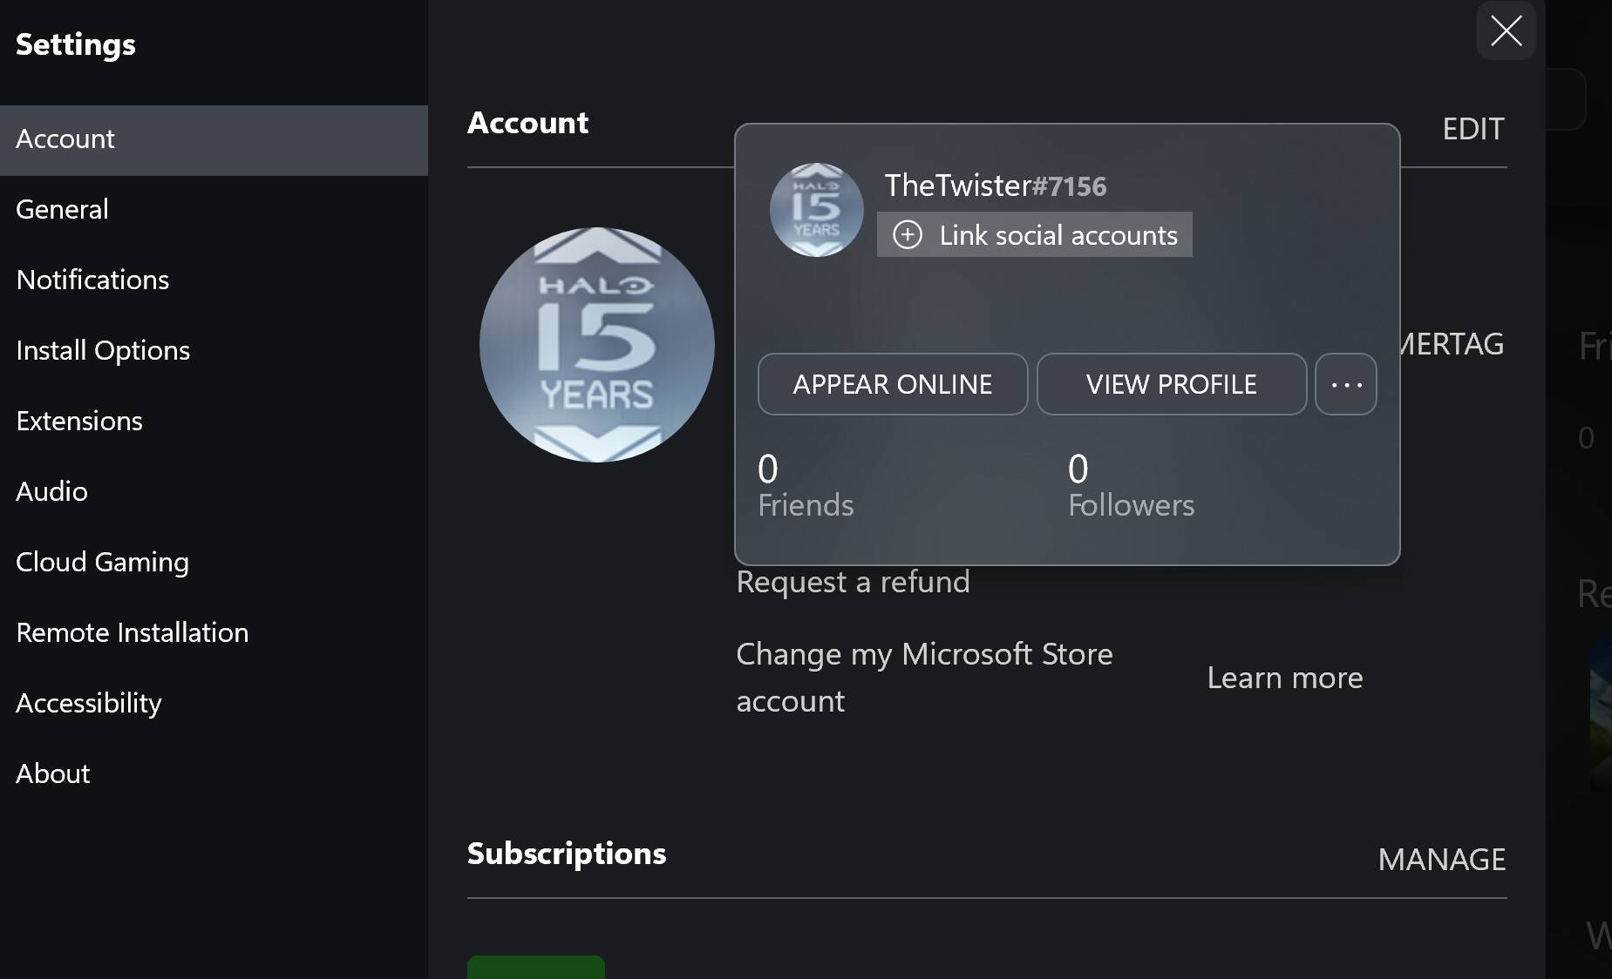This screenshot has height=979, width=1612.
Task: Click the small Halo 15 Years profile avatar
Action: coord(816,210)
